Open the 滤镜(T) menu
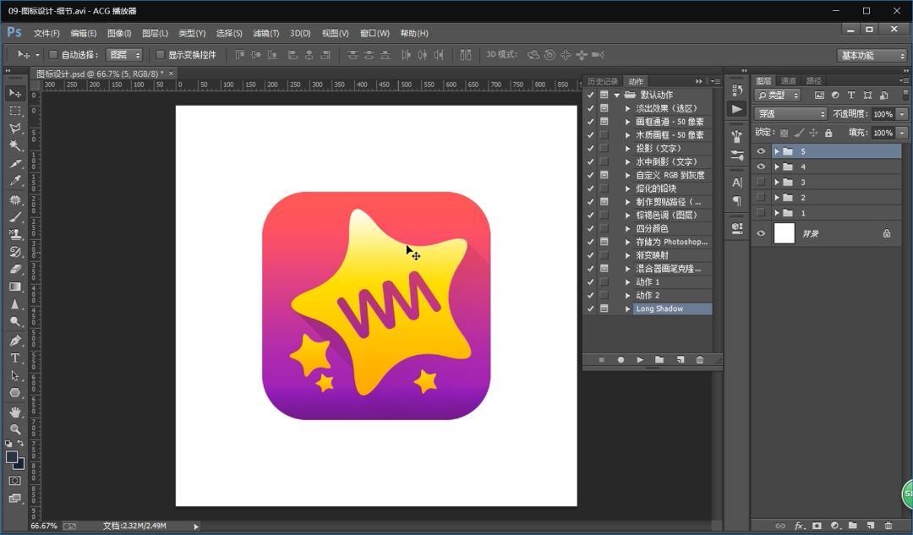Image resolution: width=913 pixels, height=535 pixels. (x=265, y=33)
